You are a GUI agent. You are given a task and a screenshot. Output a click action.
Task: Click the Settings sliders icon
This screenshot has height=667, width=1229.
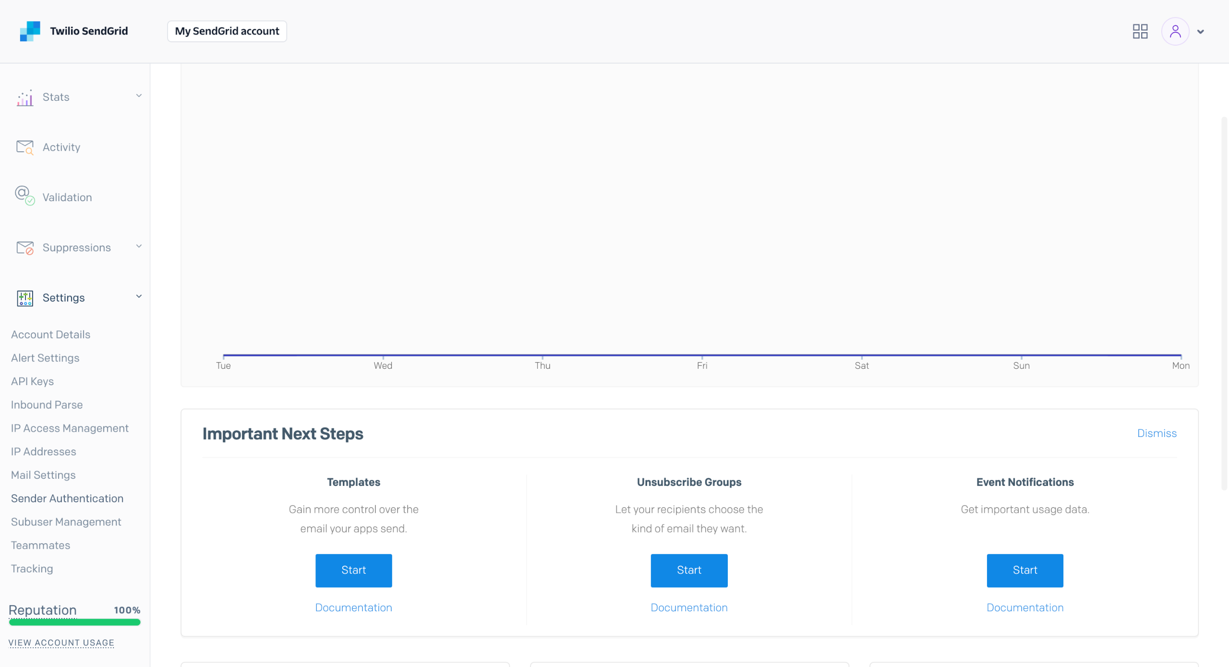(25, 298)
